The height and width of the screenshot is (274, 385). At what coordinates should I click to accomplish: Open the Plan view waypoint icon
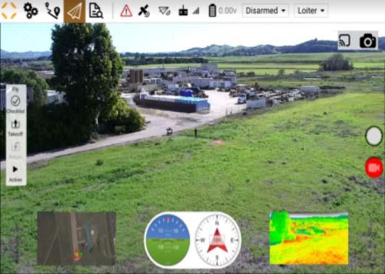click(x=53, y=11)
